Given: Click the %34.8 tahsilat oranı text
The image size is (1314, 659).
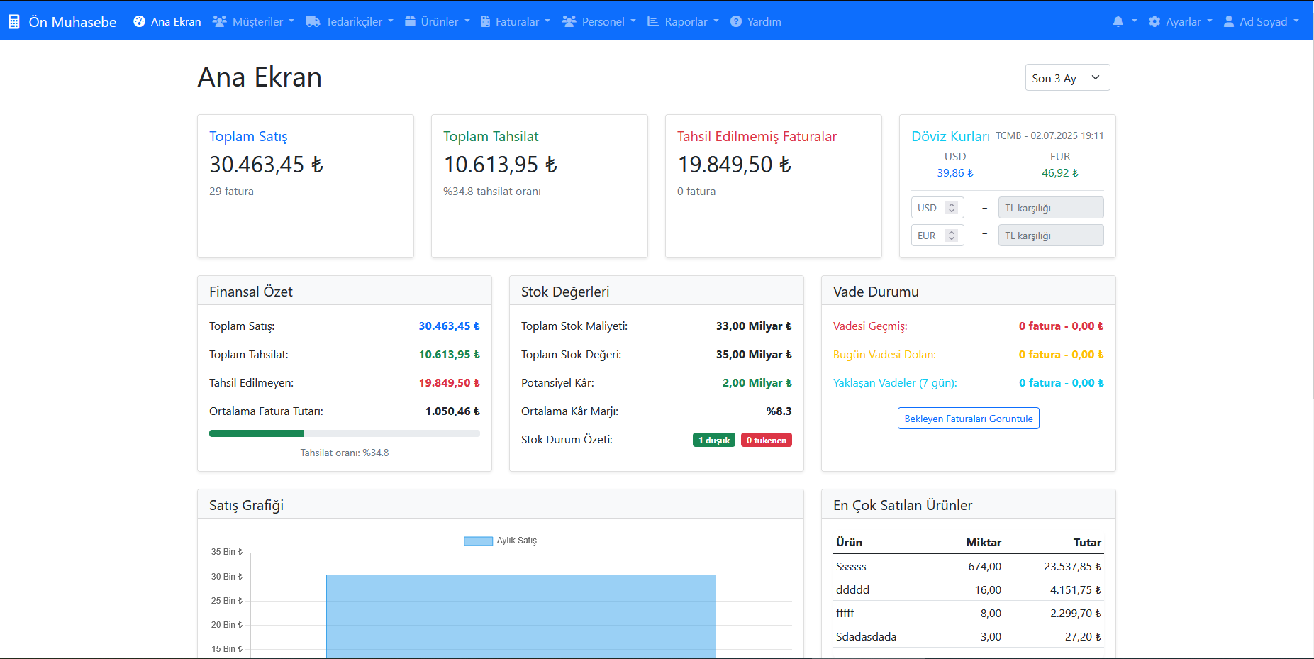Looking at the screenshot, I should click(492, 192).
